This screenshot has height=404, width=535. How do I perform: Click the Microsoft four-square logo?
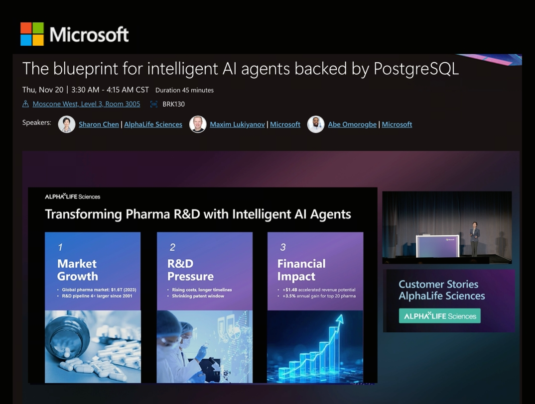[x=32, y=34]
